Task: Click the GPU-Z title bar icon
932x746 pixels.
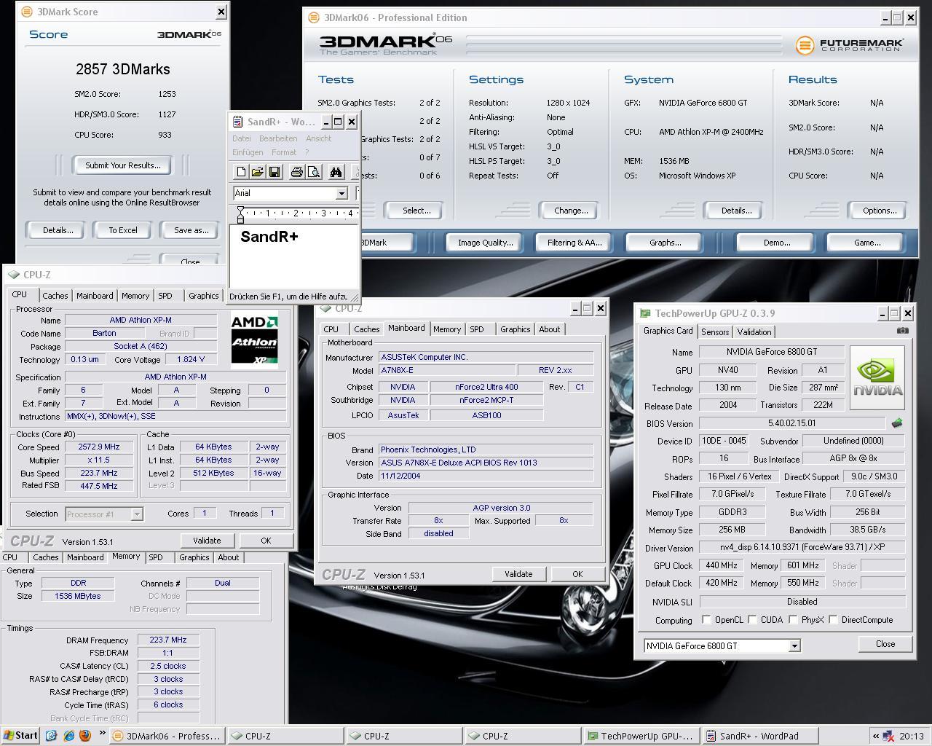Action: tap(644, 313)
